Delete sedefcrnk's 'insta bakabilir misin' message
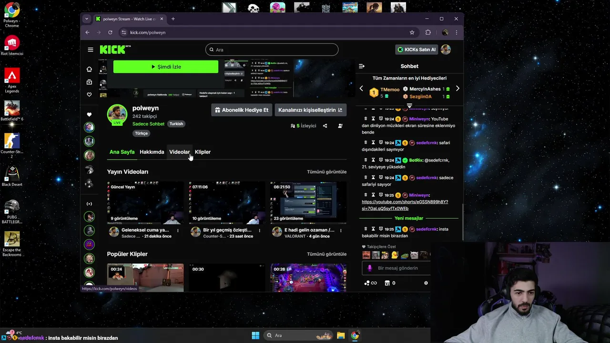Viewport: 610px width, 343px height. coord(366,229)
